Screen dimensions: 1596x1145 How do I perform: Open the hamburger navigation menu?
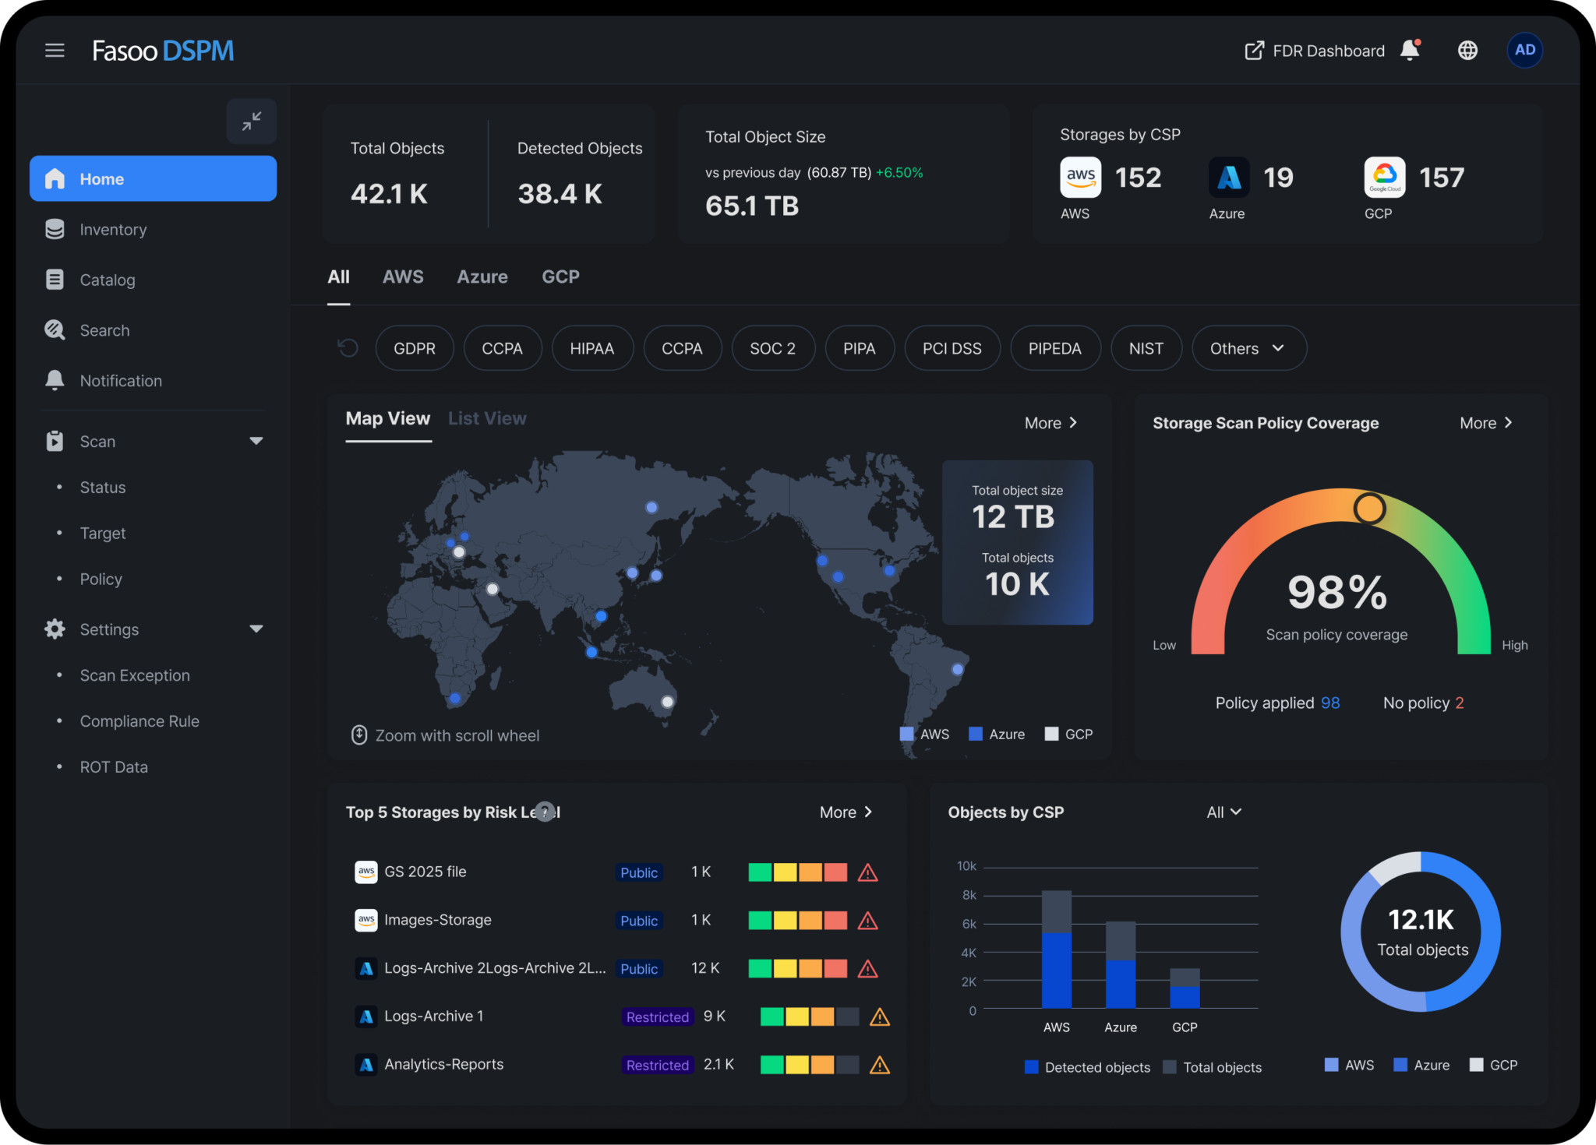(55, 50)
